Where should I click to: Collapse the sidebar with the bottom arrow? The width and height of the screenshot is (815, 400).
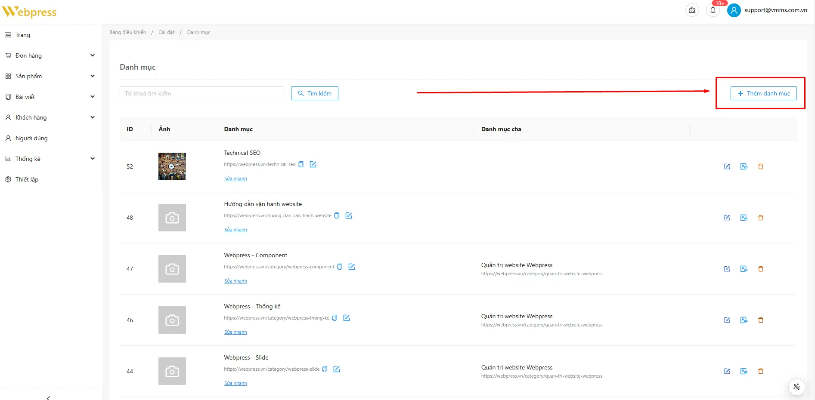[48, 397]
